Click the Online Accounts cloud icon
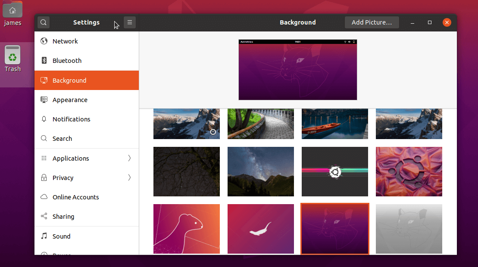 coord(44,197)
